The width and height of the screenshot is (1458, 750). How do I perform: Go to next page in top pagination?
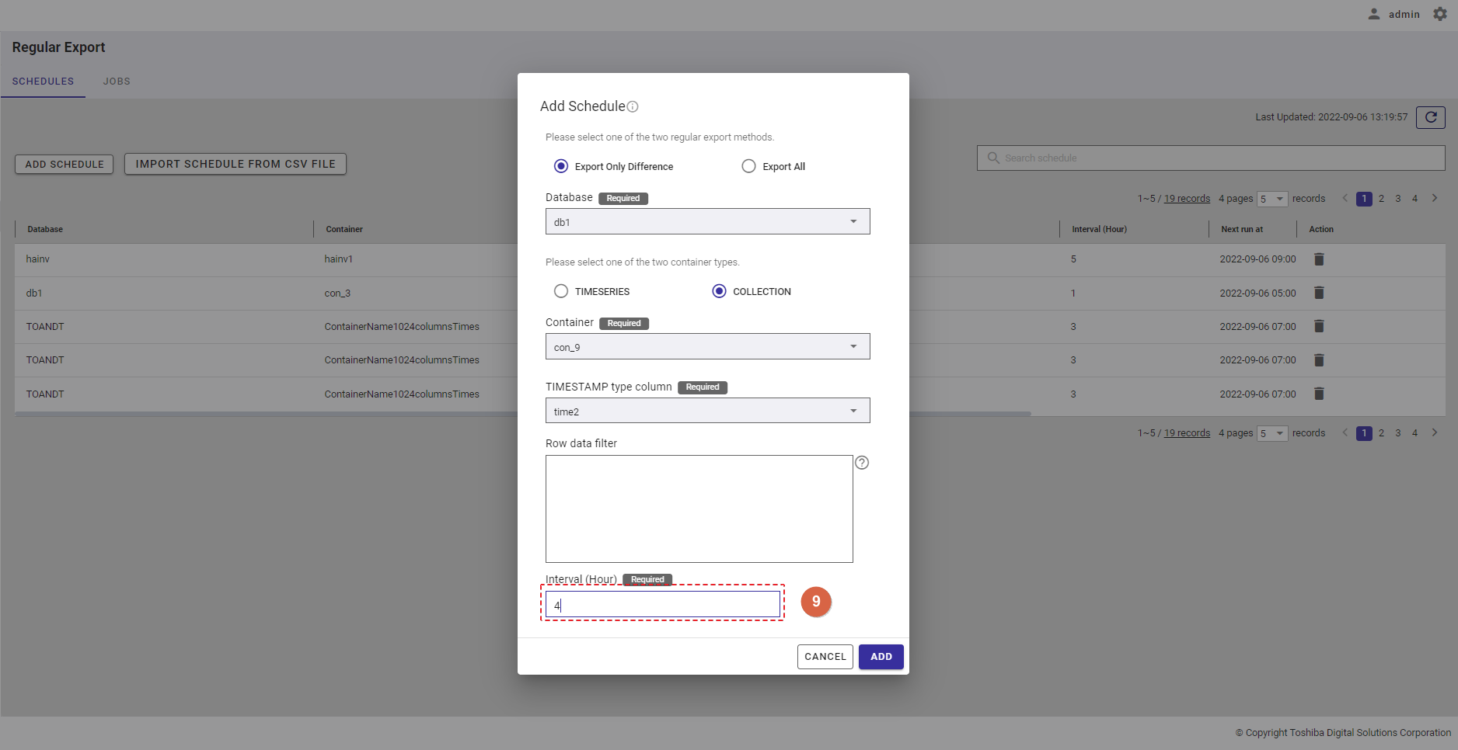coord(1435,198)
